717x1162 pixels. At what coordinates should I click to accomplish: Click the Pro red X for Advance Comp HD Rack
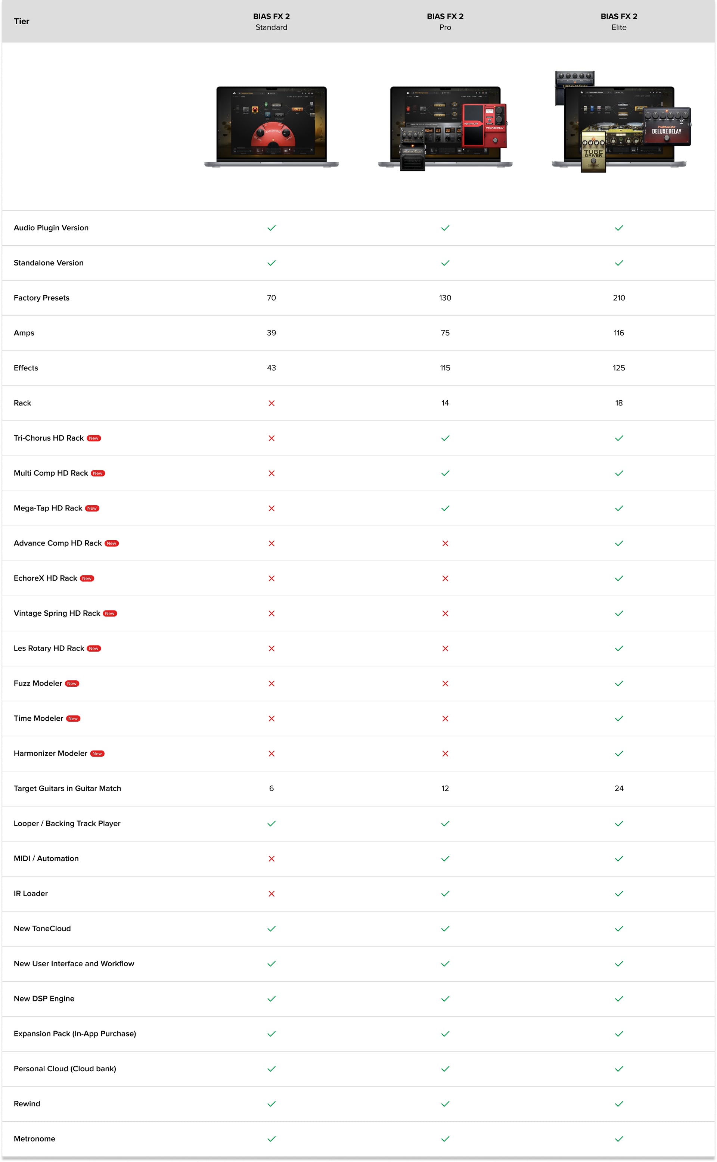point(445,543)
